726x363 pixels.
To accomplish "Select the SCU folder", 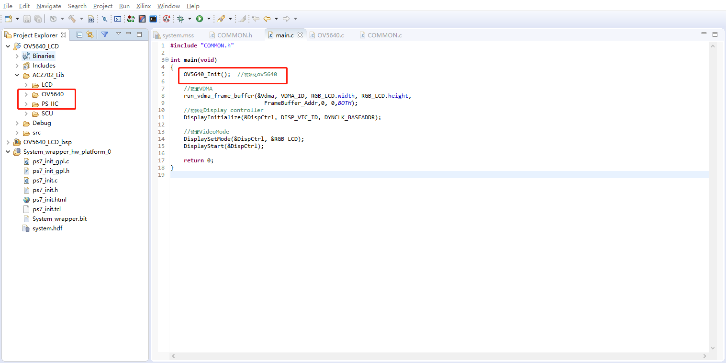I will pos(47,113).
